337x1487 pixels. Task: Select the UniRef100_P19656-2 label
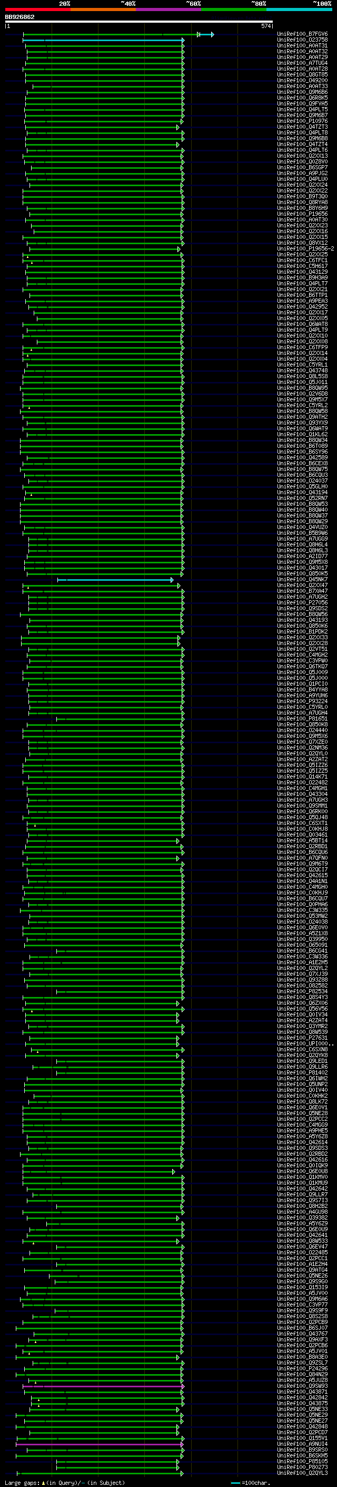(305, 249)
